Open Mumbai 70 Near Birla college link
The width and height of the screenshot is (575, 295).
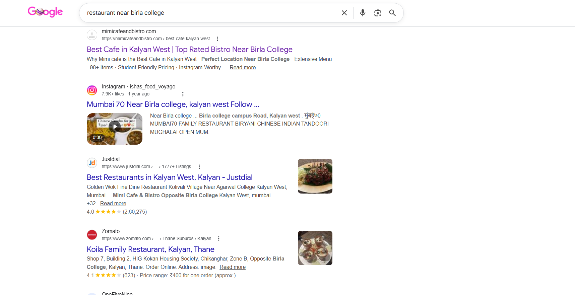[173, 104]
